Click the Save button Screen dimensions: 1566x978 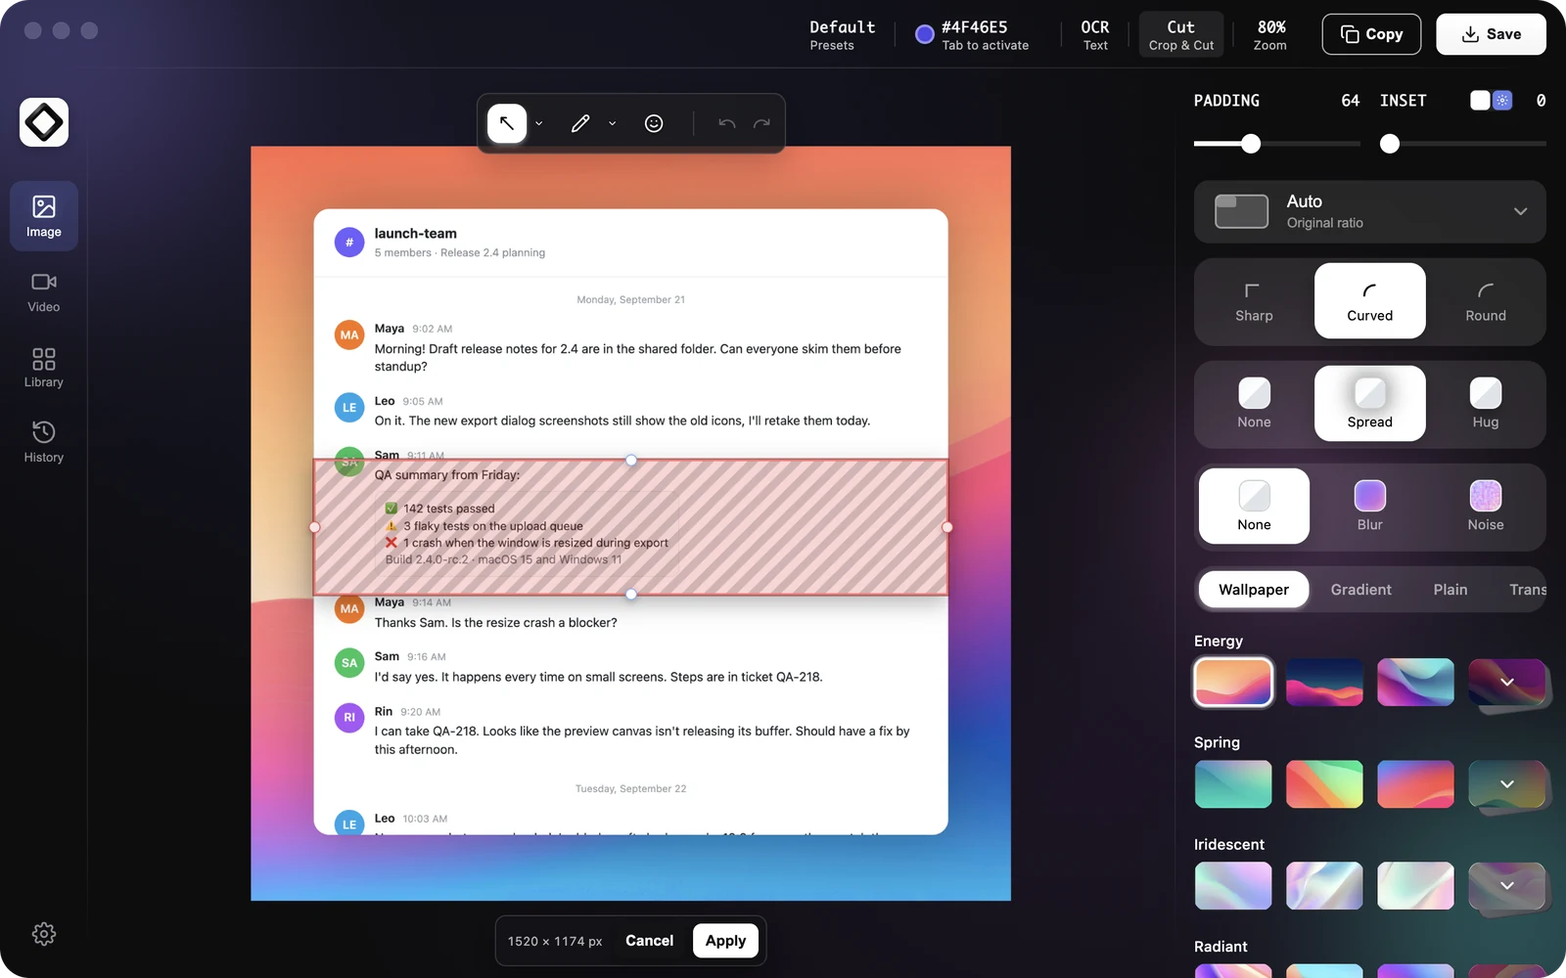point(1491,34)
